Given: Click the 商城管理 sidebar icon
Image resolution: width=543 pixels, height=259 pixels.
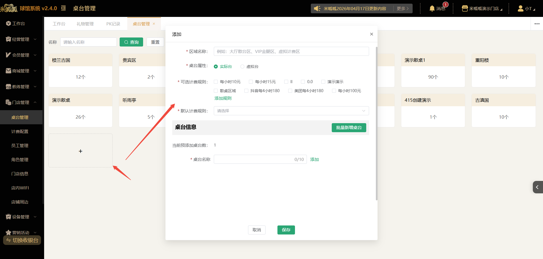Looking at the screenshot, I should [x=8, y=71].
